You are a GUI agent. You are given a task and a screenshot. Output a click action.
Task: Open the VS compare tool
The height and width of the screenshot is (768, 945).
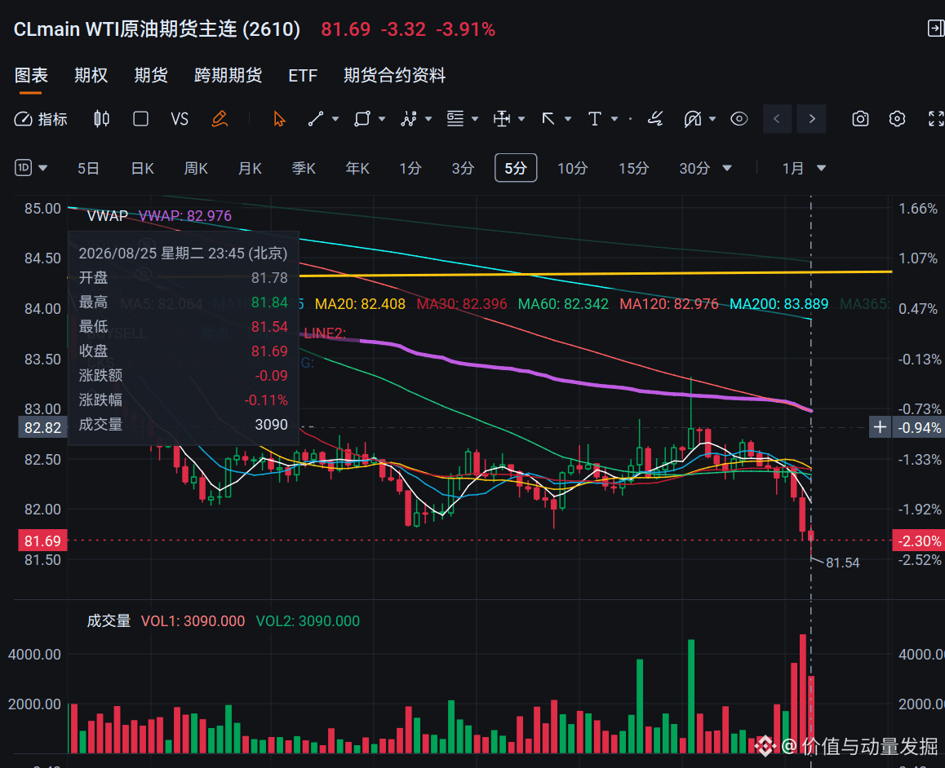pyautogui.click(x=180, y=119)
